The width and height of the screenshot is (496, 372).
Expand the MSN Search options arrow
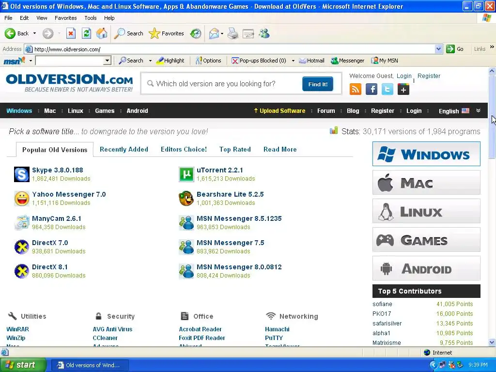tap(150, 61)
